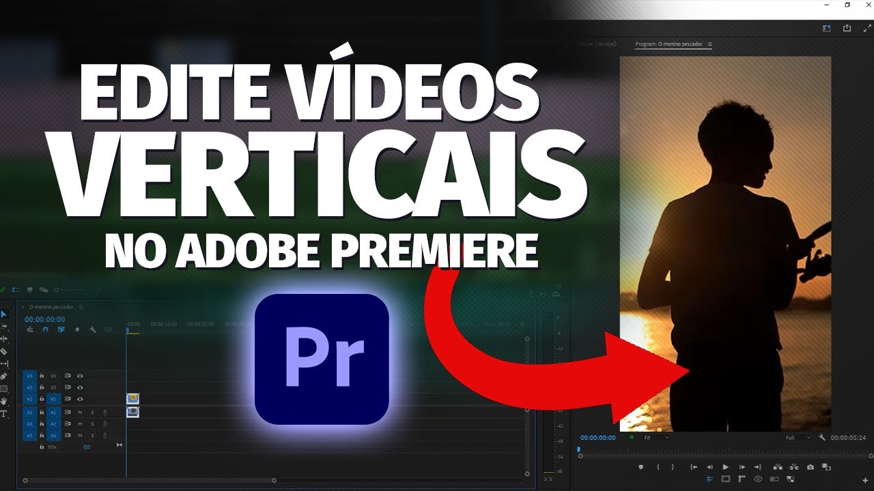The image size is (874, 491).
Task: Click the Program monitor current timecode
Action: coord(598,438)
